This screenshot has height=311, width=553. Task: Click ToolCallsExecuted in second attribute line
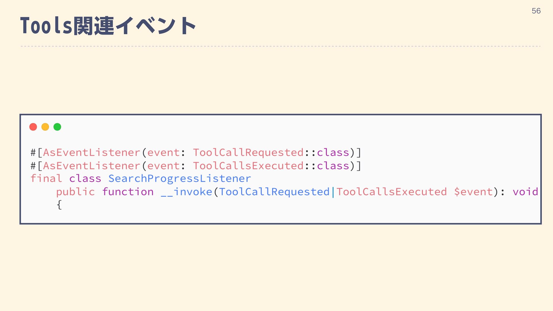coord(248,166)
